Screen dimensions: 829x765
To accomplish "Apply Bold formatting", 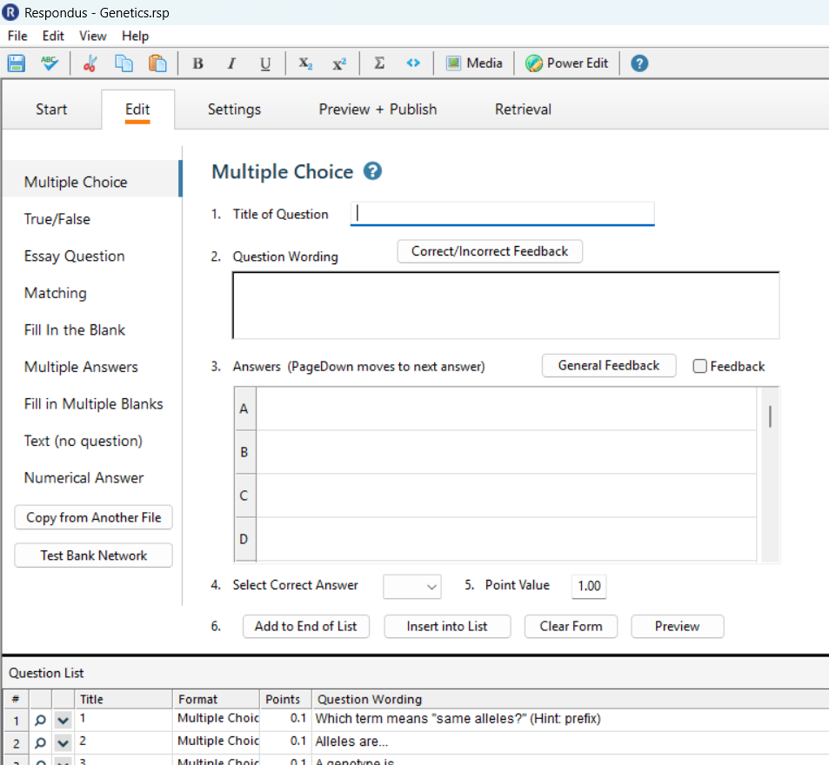I will point(197,63).
